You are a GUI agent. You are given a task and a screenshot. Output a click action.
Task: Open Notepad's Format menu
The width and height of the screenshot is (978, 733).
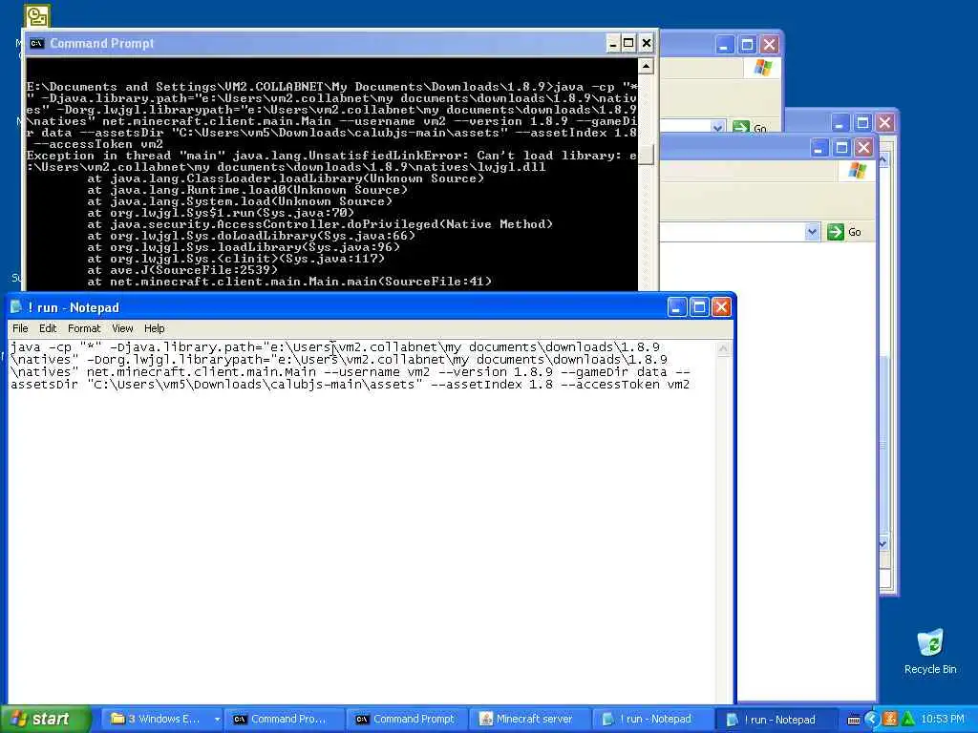(x=84, y=328)
